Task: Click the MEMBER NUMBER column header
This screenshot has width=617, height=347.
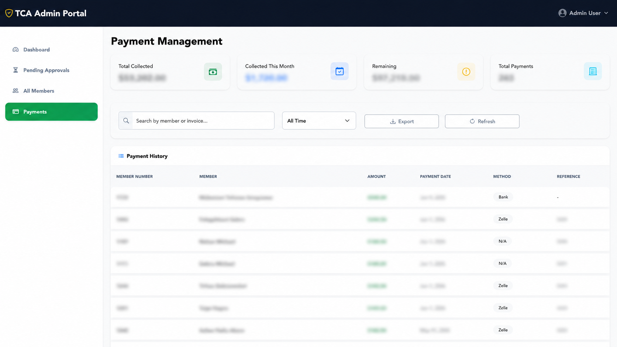Action: (134, 177)
